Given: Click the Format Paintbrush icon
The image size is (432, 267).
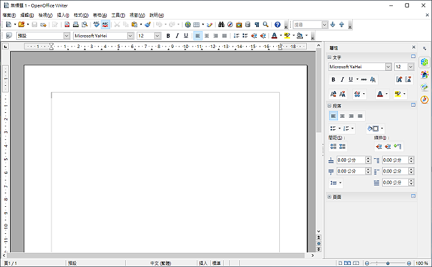Looking at the screenshot, I should tap(148, 24).
